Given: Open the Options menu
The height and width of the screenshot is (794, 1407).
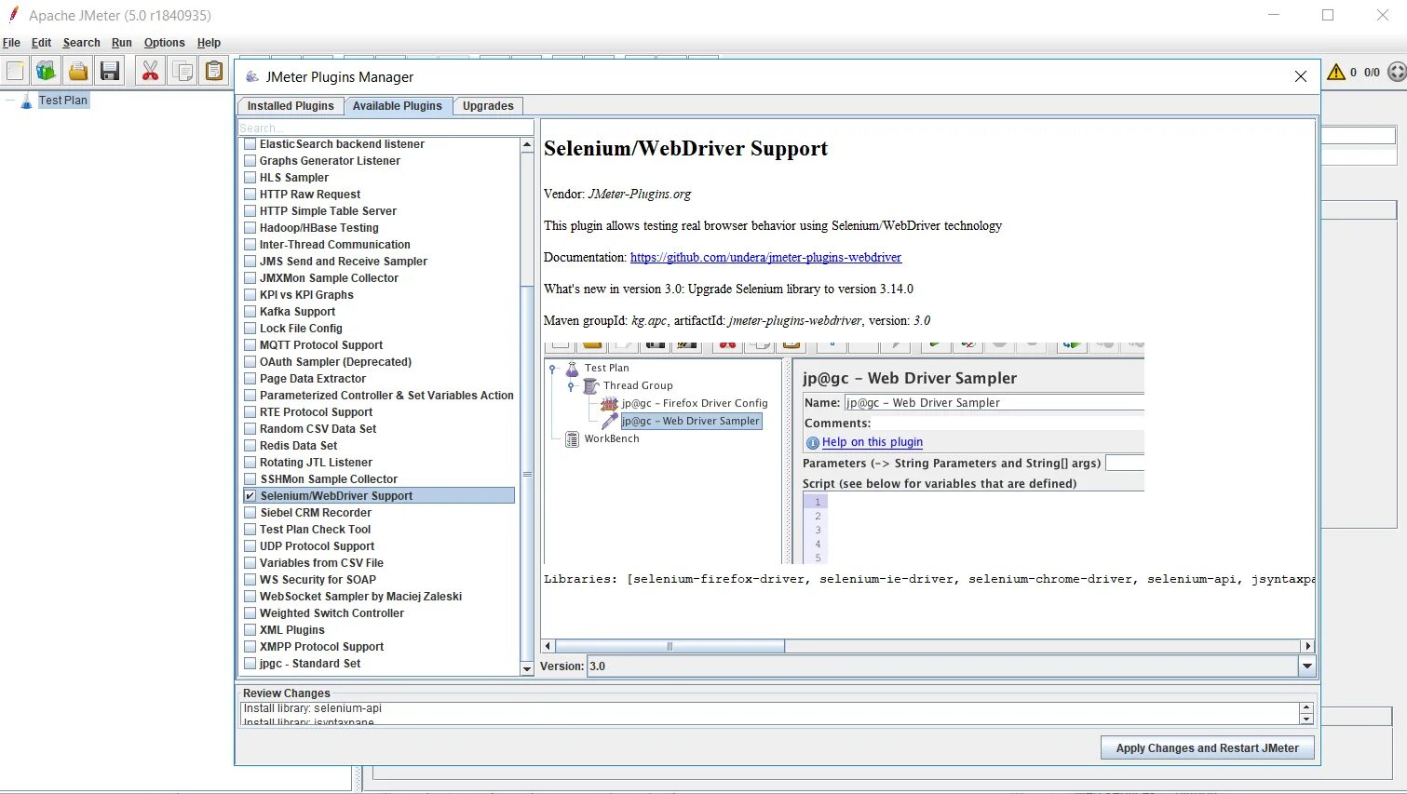Looking at the screenshot, I should click(x=164, y=43).
